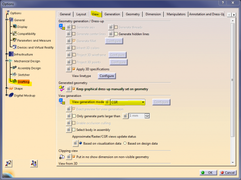Click the Cancel button
Image resolution: width=241 pixels, height=180 pixels.
tap(227, 172)
